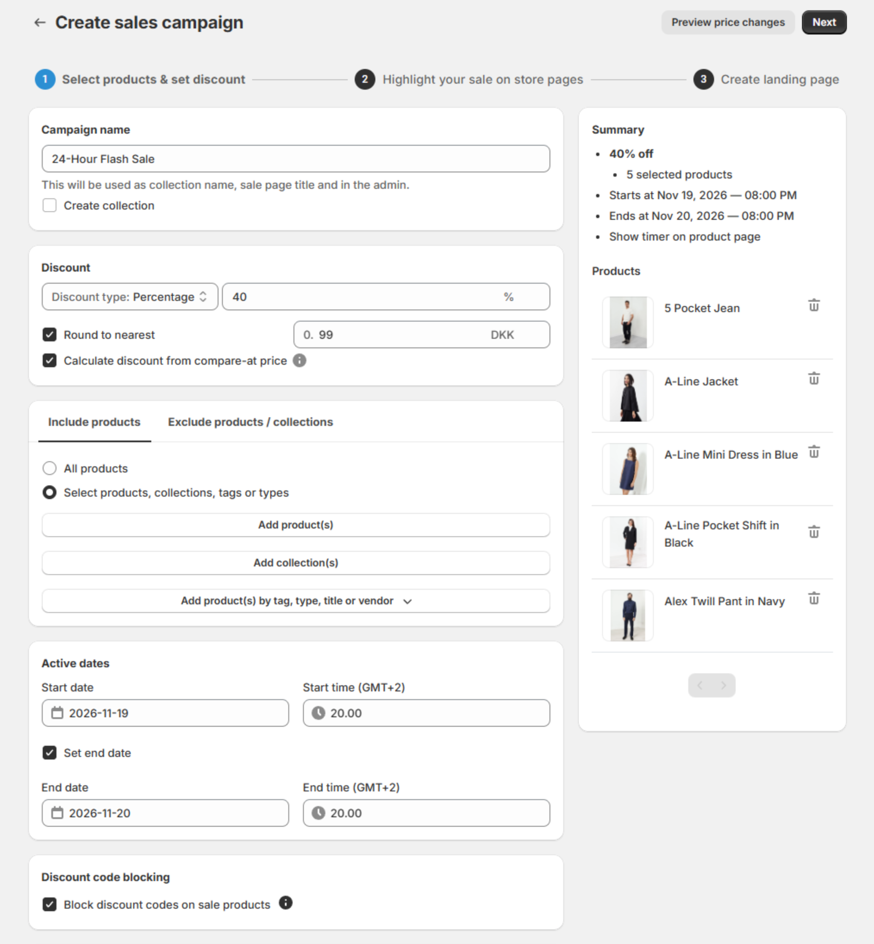The height and width of the screenshot is (944, 874).
Task: Click Preview price changes button
Action: tap(728, 23)
